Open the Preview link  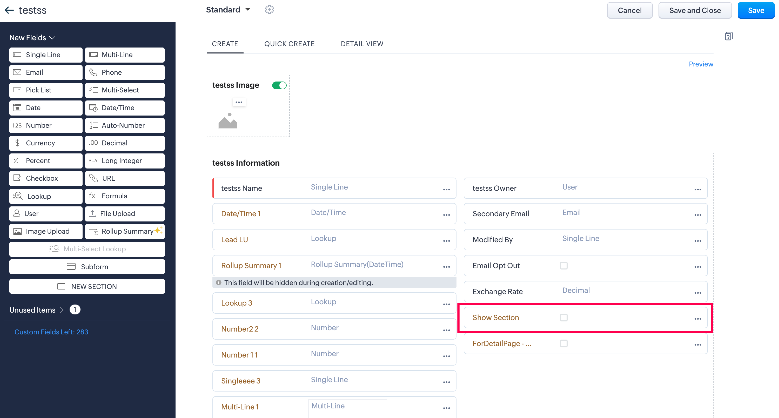pyautogui.click(x=701, y=64)
